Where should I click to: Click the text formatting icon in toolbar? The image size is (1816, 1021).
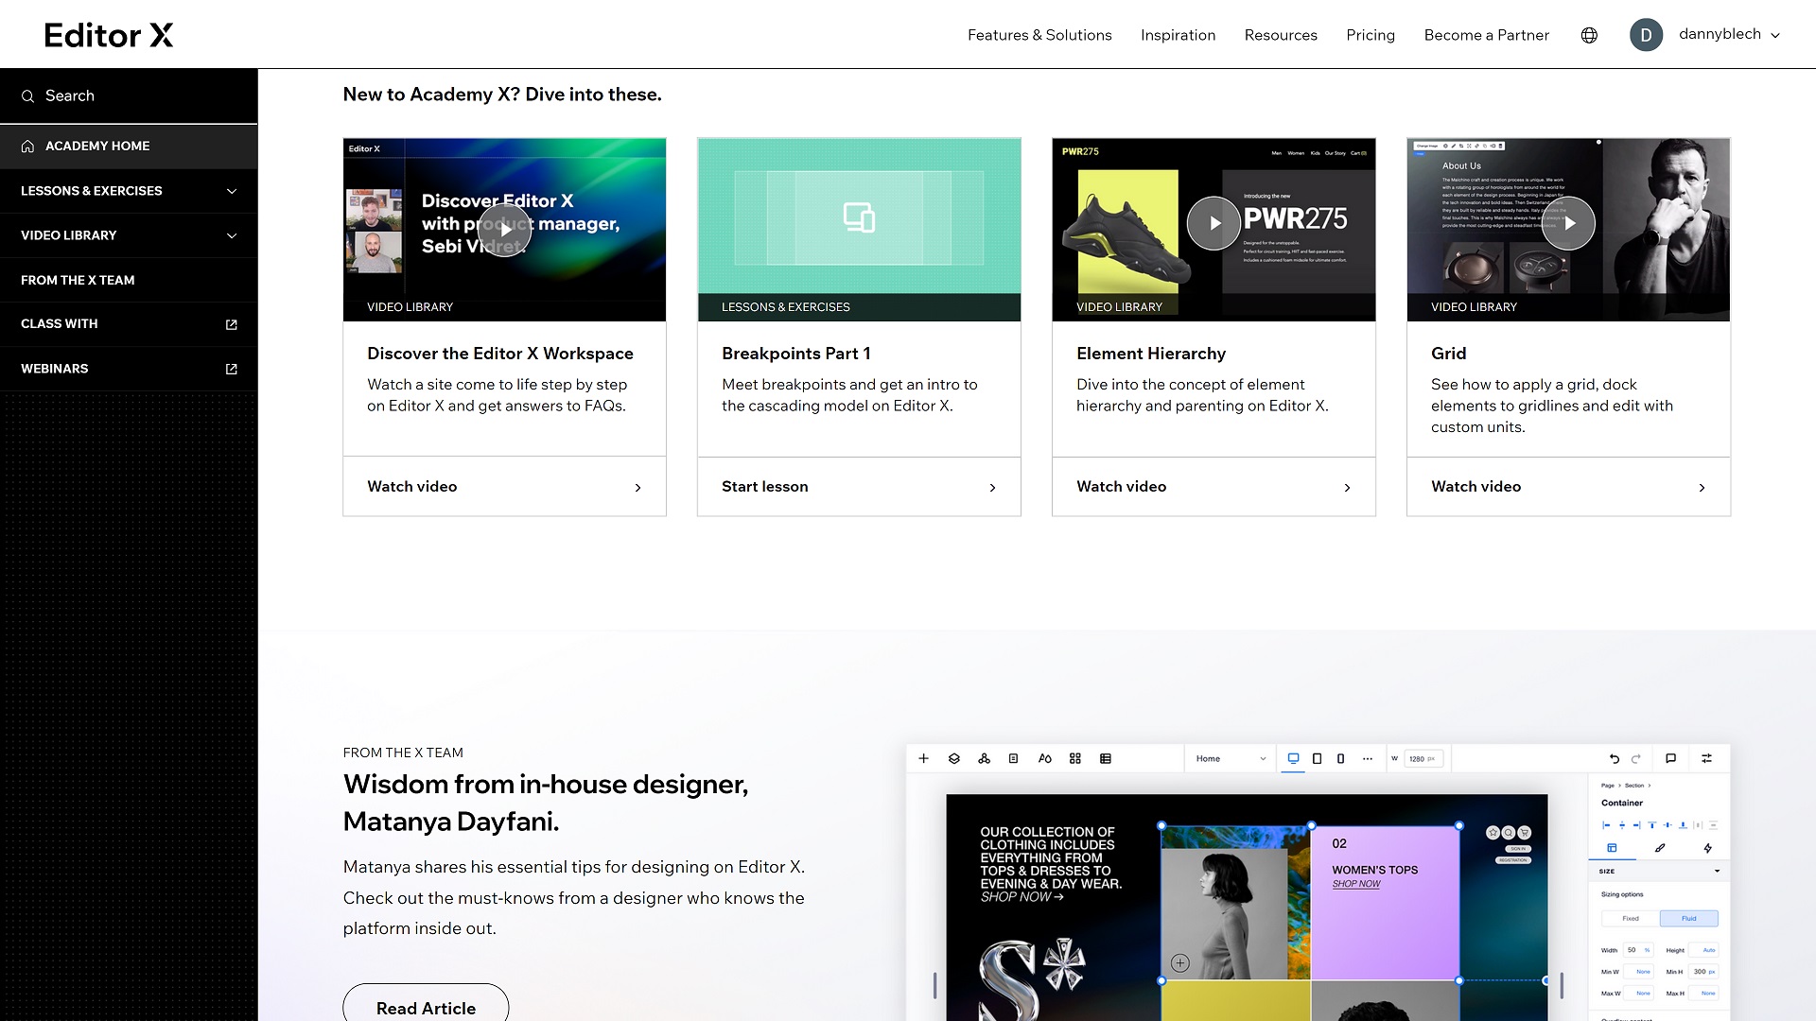point(1044,758)
